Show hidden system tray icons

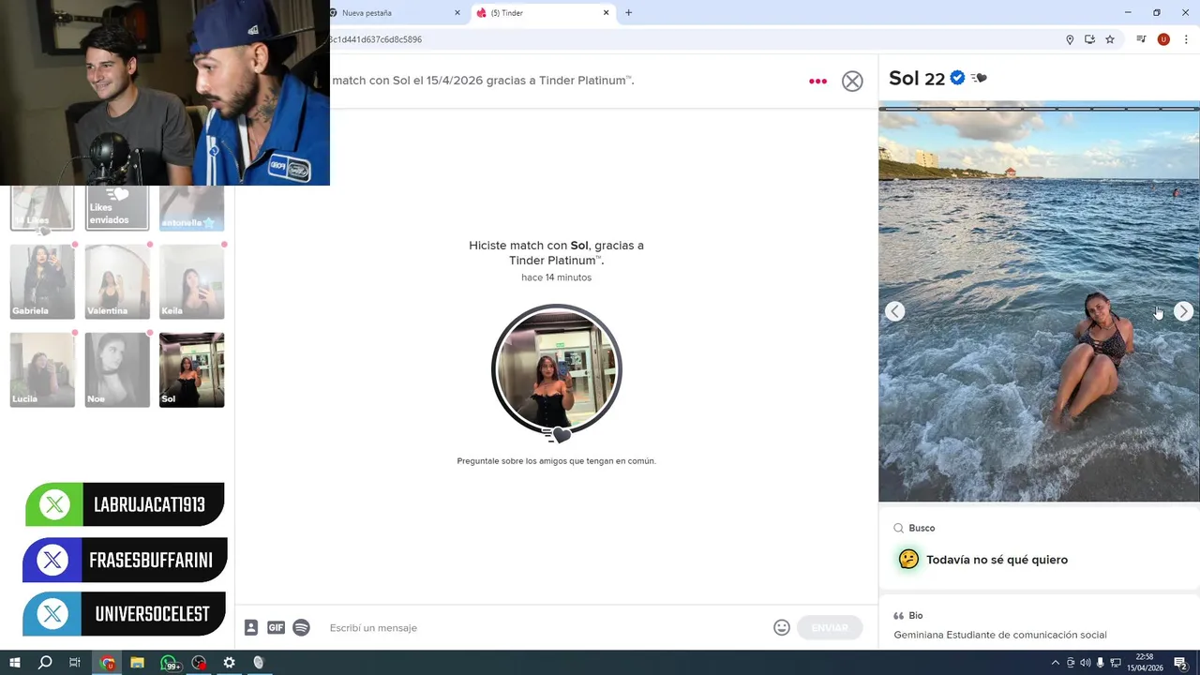coord(1055,663)
